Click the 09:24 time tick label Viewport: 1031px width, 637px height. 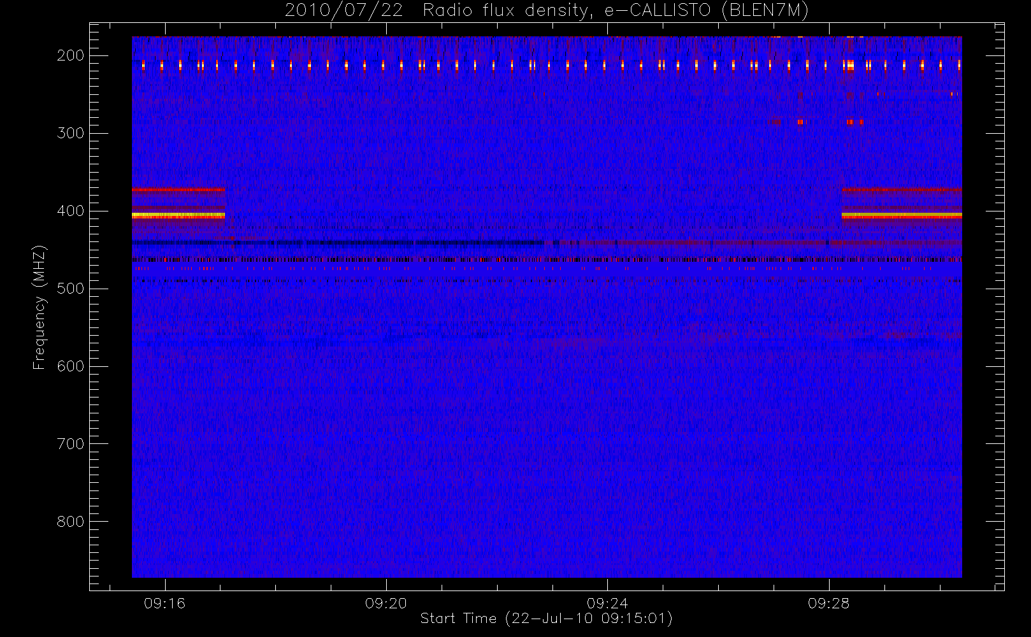(608, 603)
